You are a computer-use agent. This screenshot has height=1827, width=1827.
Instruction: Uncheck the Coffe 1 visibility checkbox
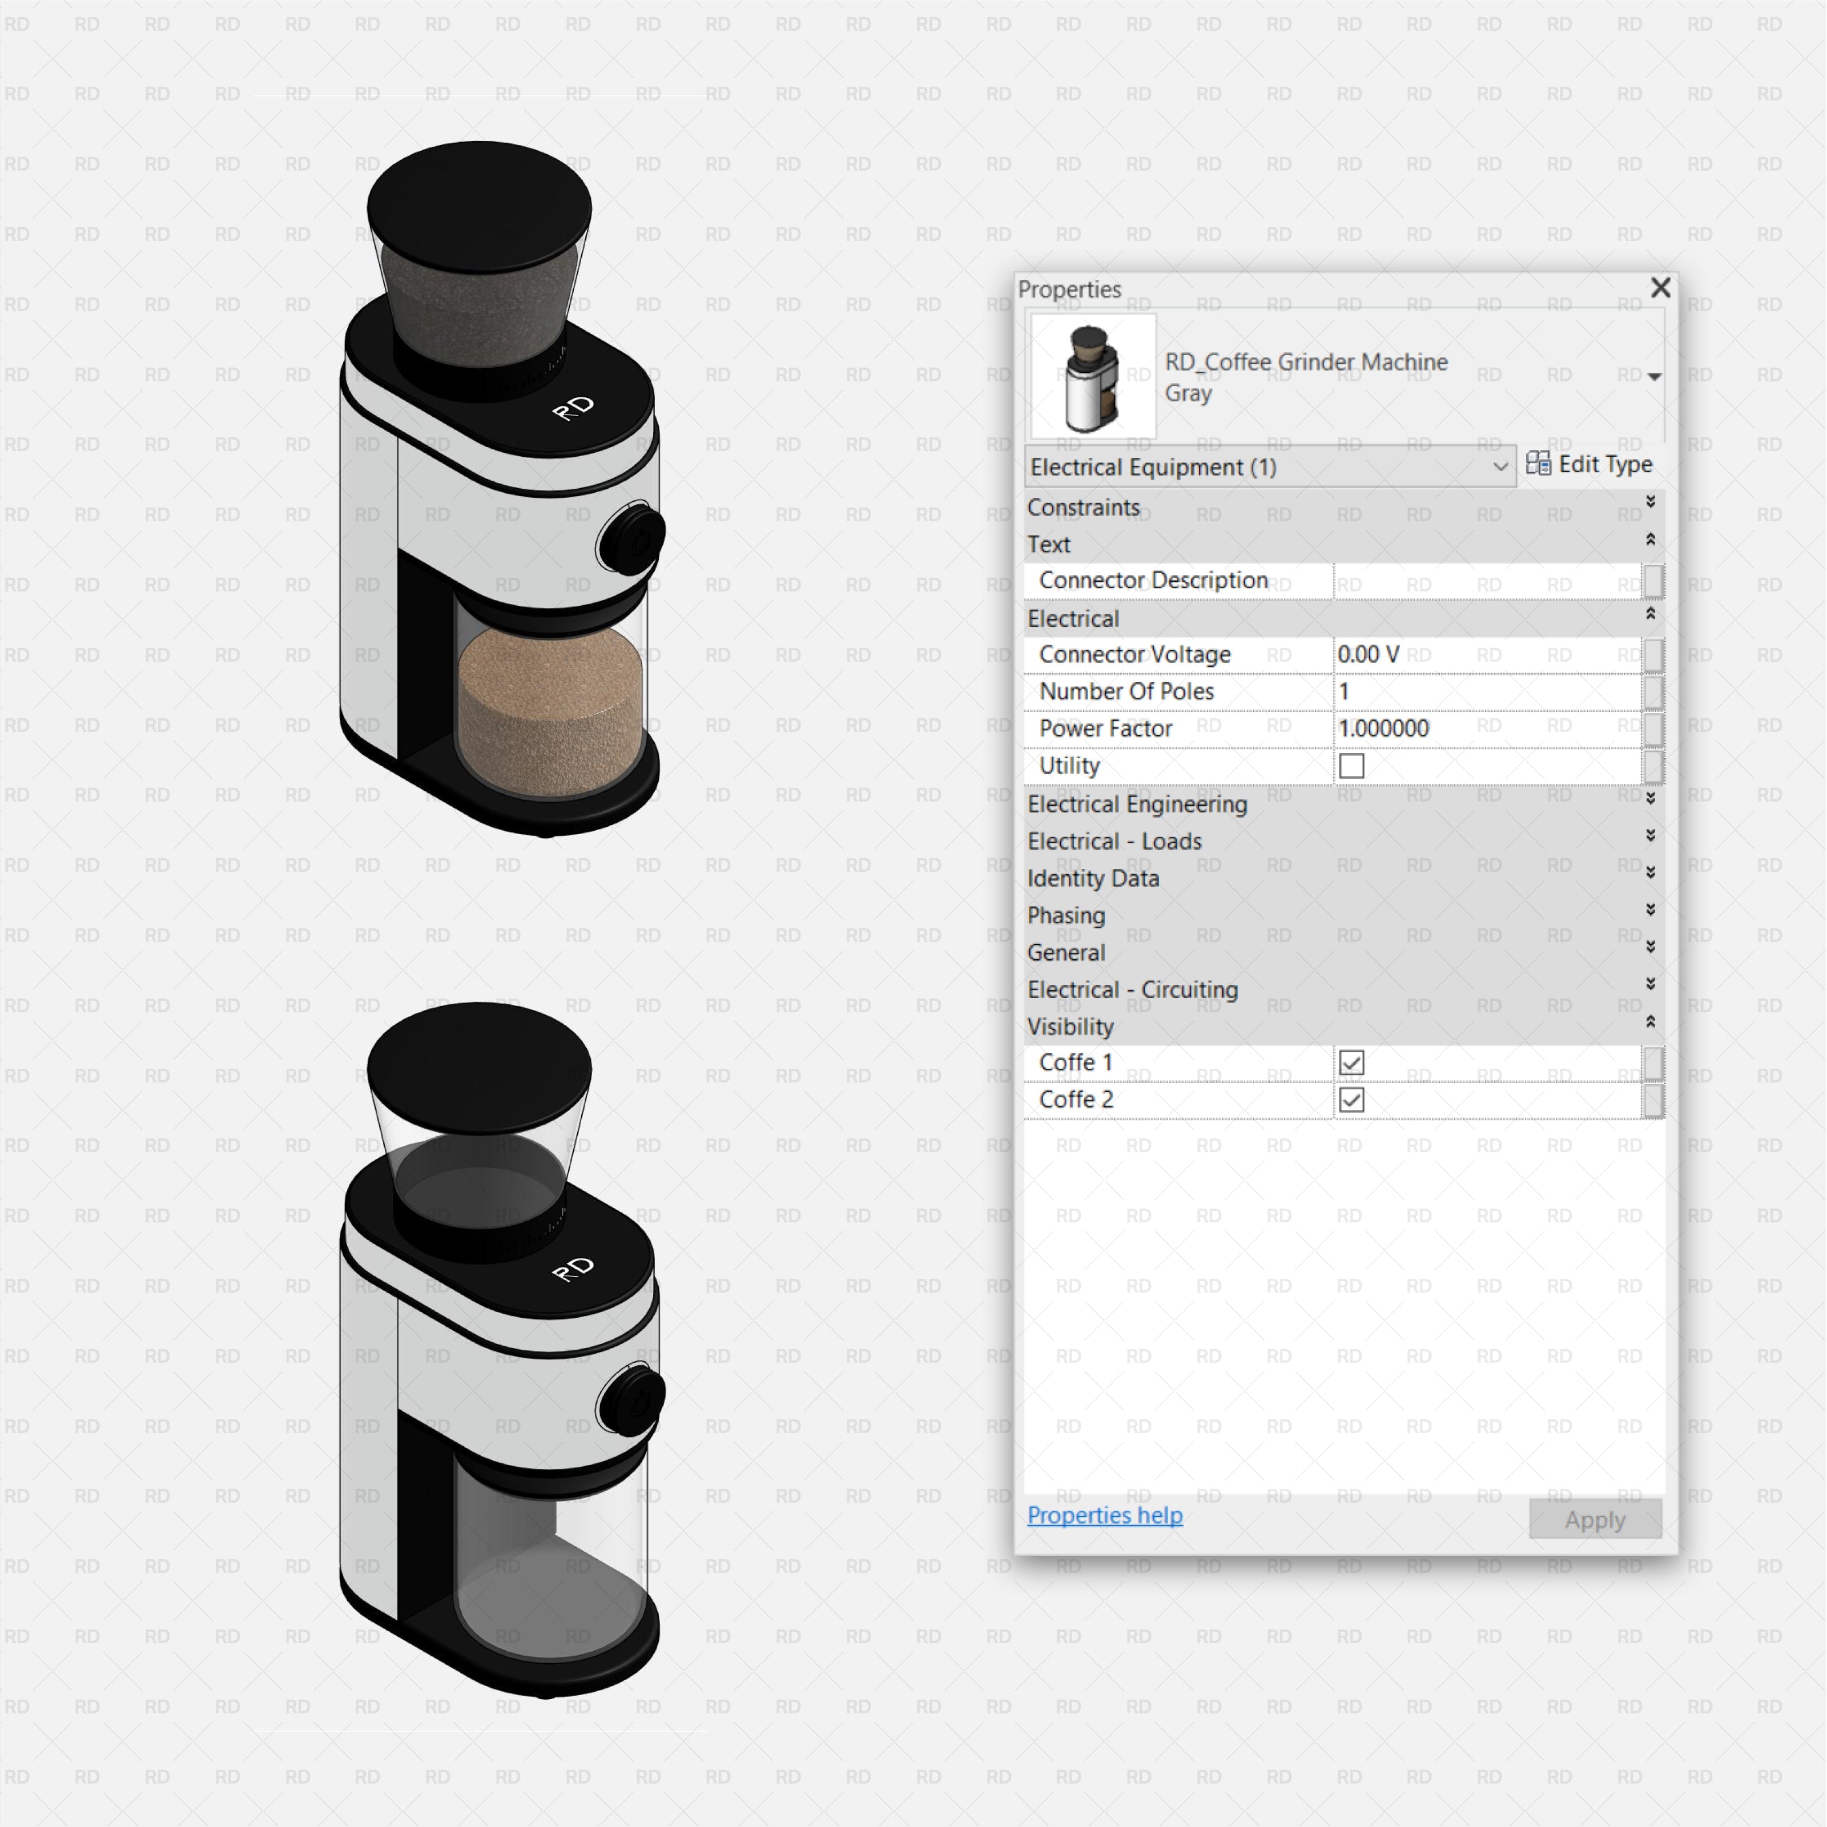tap(1350, 1062)
